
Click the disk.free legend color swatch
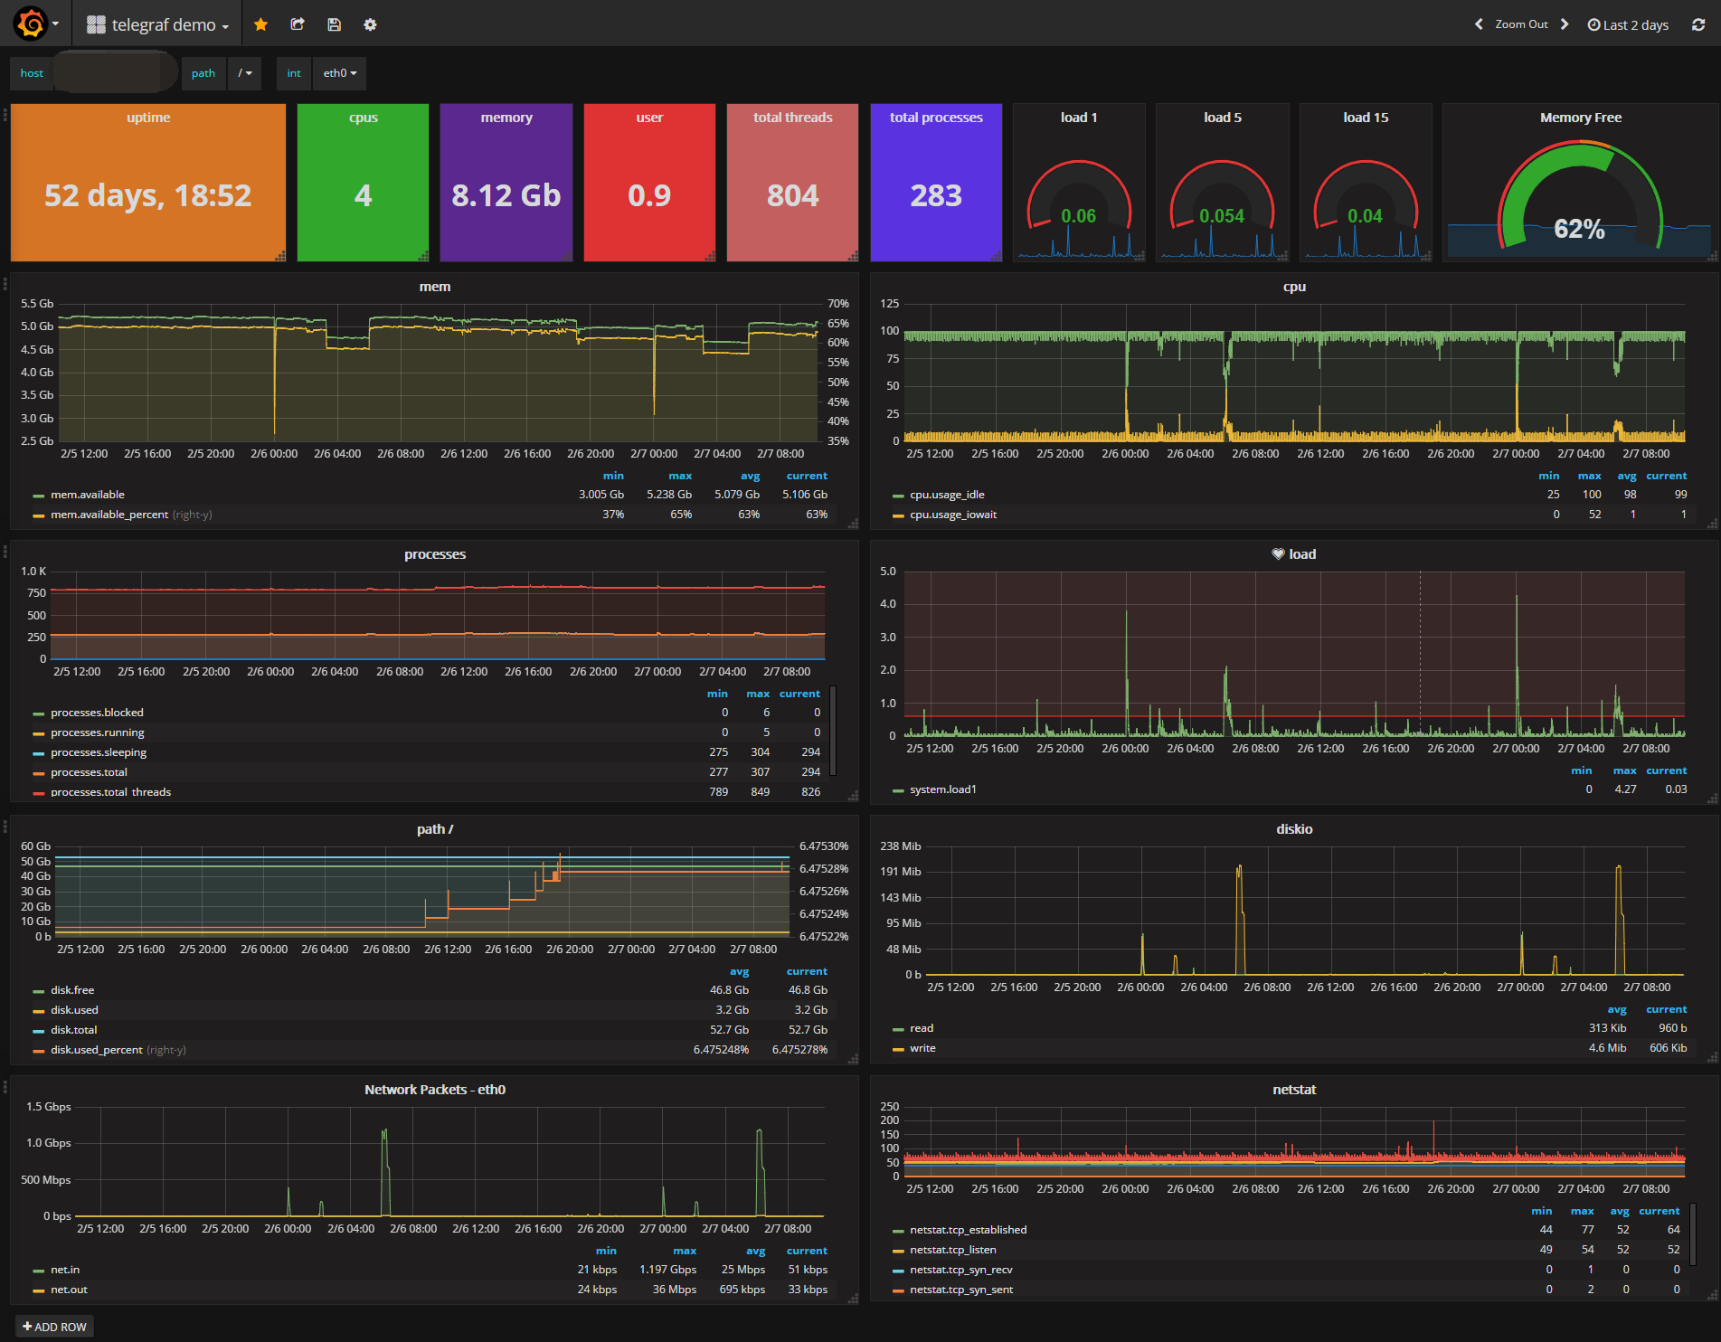click(x=38, y=991)
